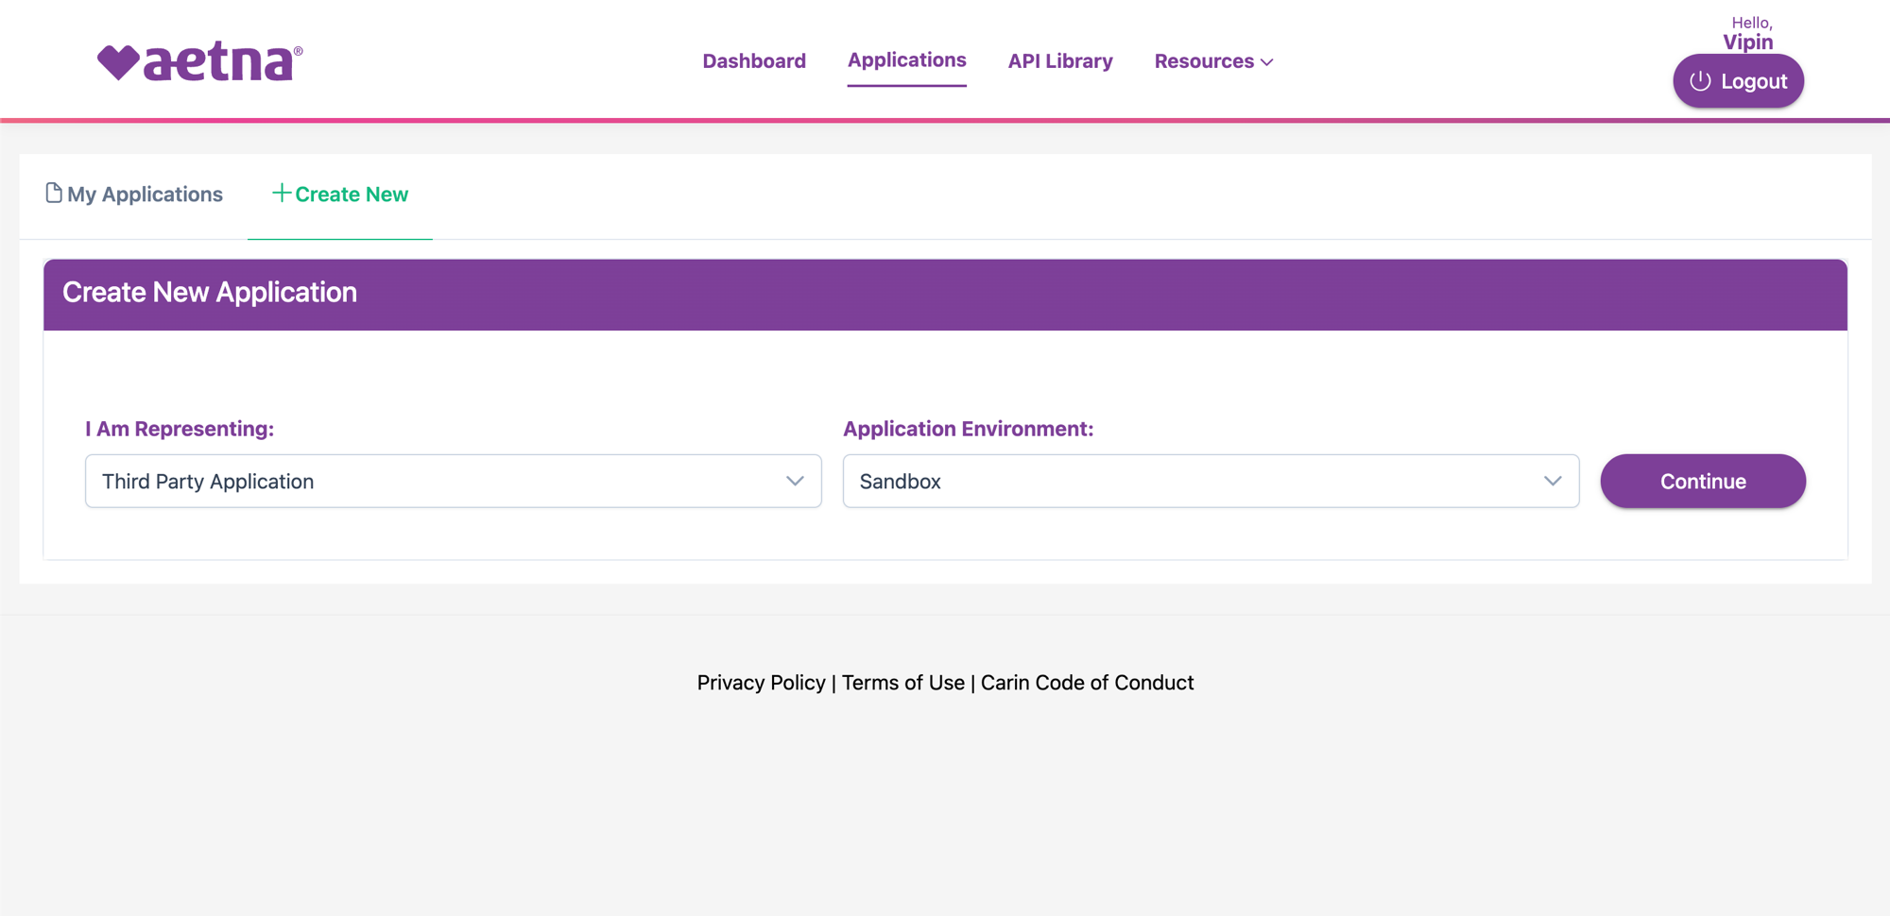Viewport: 1890px width, 916px height.
Task: Click the Aetna heart logo
Action: pyautogui.click(x=199, y=61)
